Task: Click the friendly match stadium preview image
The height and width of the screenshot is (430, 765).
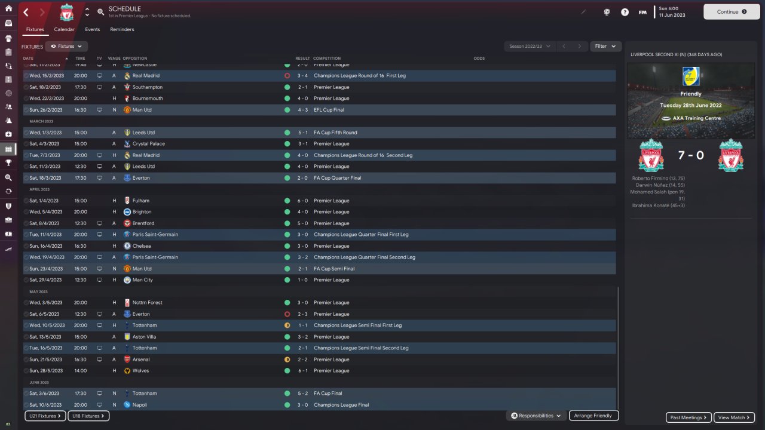Action: 691,100
